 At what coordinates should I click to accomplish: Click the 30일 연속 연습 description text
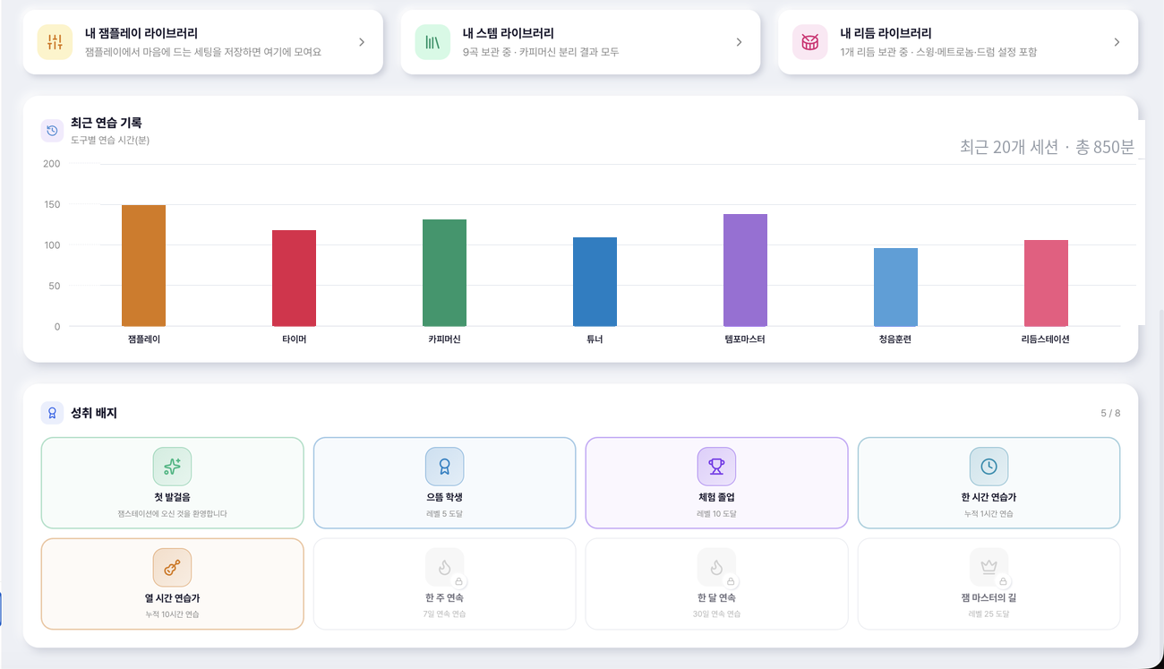pyautogui.click(x=716, y=614)
